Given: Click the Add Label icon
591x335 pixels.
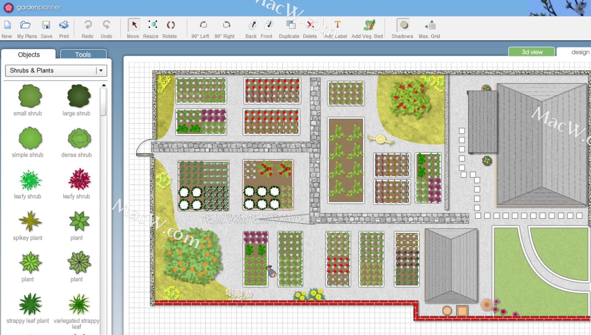Looking at the screenshot, I should (x=337, y=25).
